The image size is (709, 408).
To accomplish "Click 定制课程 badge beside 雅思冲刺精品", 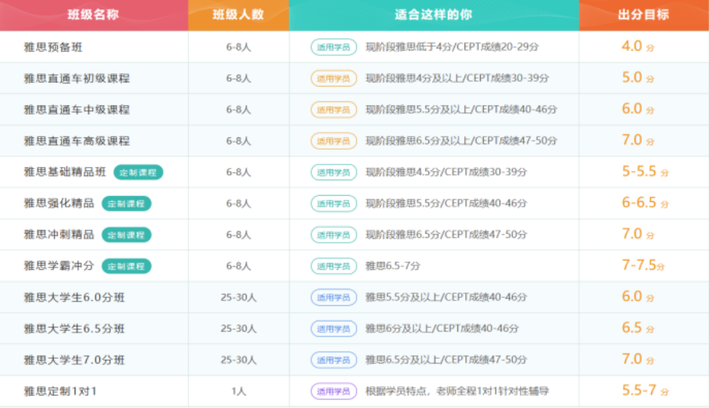I will [x=126, y=235].
